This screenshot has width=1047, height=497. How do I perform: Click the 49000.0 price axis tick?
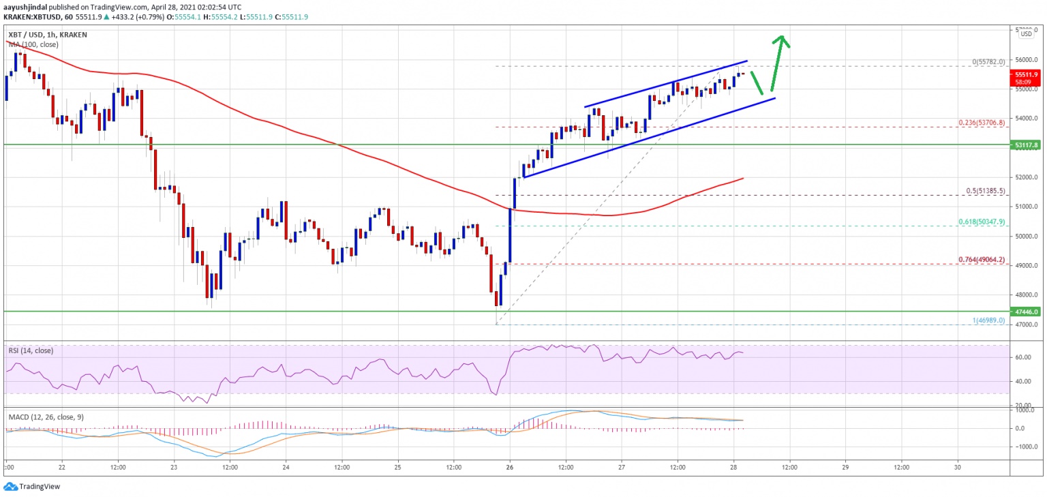(x=1025, y=266)
